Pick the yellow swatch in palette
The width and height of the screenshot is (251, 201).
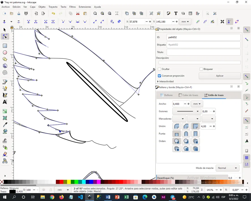click(x=69, y=182)
